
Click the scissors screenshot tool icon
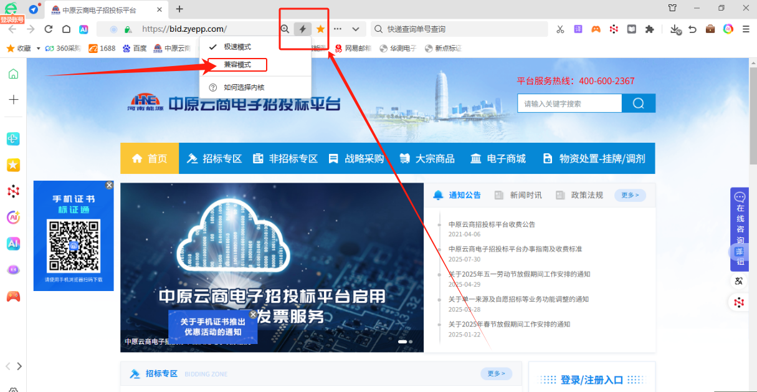[x=560, y=29]
